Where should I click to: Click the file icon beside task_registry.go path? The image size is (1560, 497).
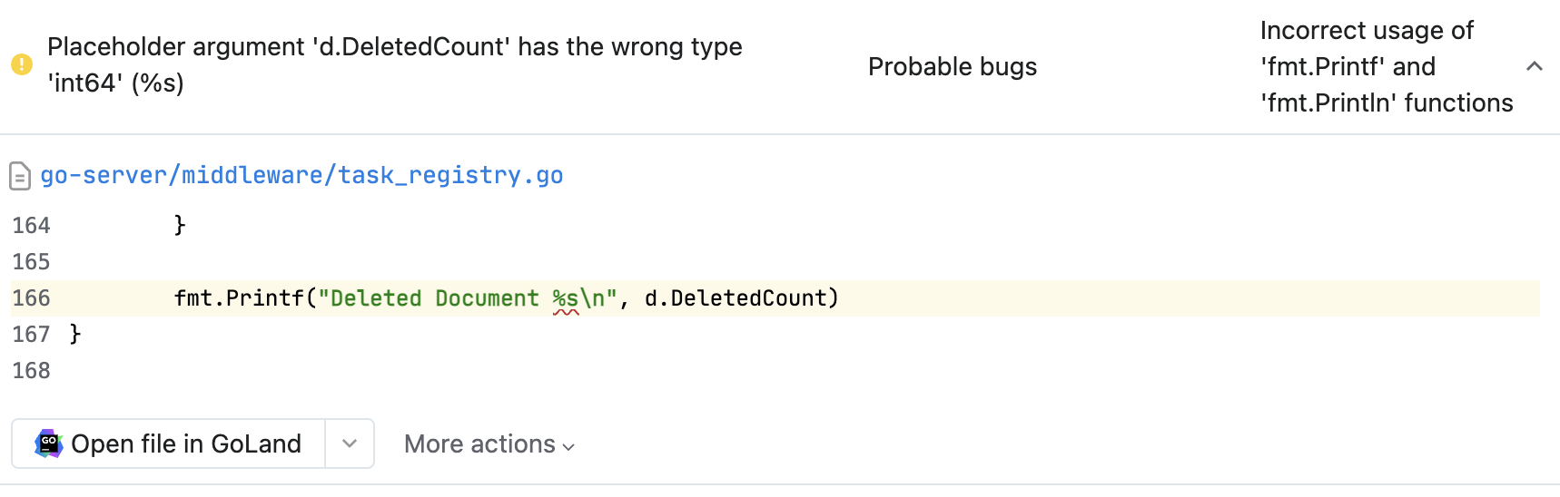pyautogui.click(x=20, y=176)
